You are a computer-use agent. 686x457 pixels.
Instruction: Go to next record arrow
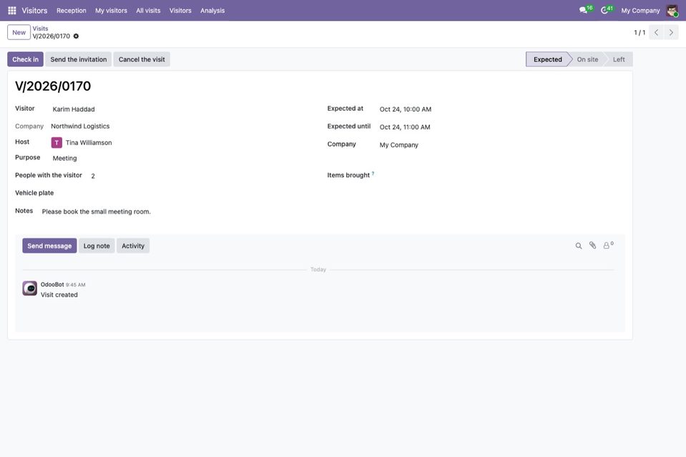pyautogui.click(x=671, y=32)
